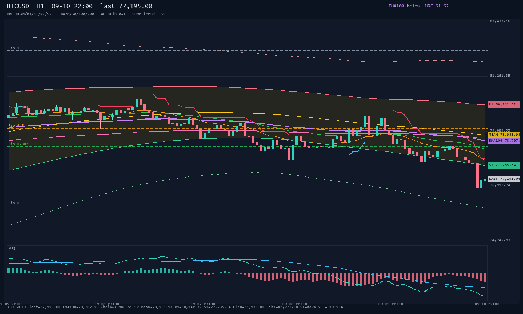
Task: Click the EMA100 purple price tag
Action: 504,141
